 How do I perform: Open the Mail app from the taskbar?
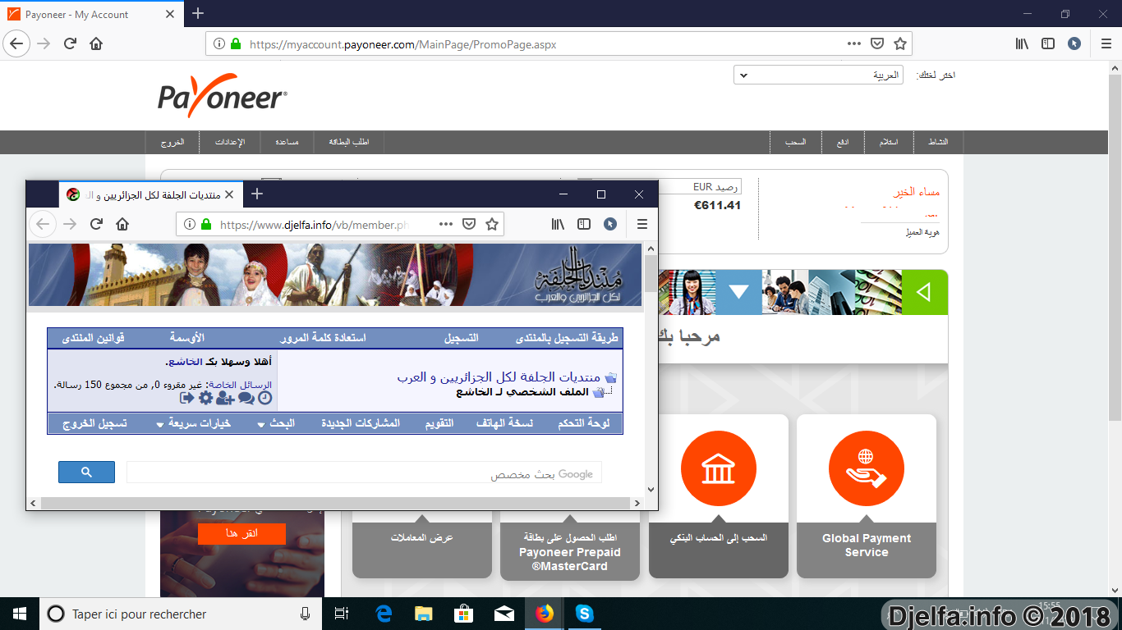(x=504, y=614)
